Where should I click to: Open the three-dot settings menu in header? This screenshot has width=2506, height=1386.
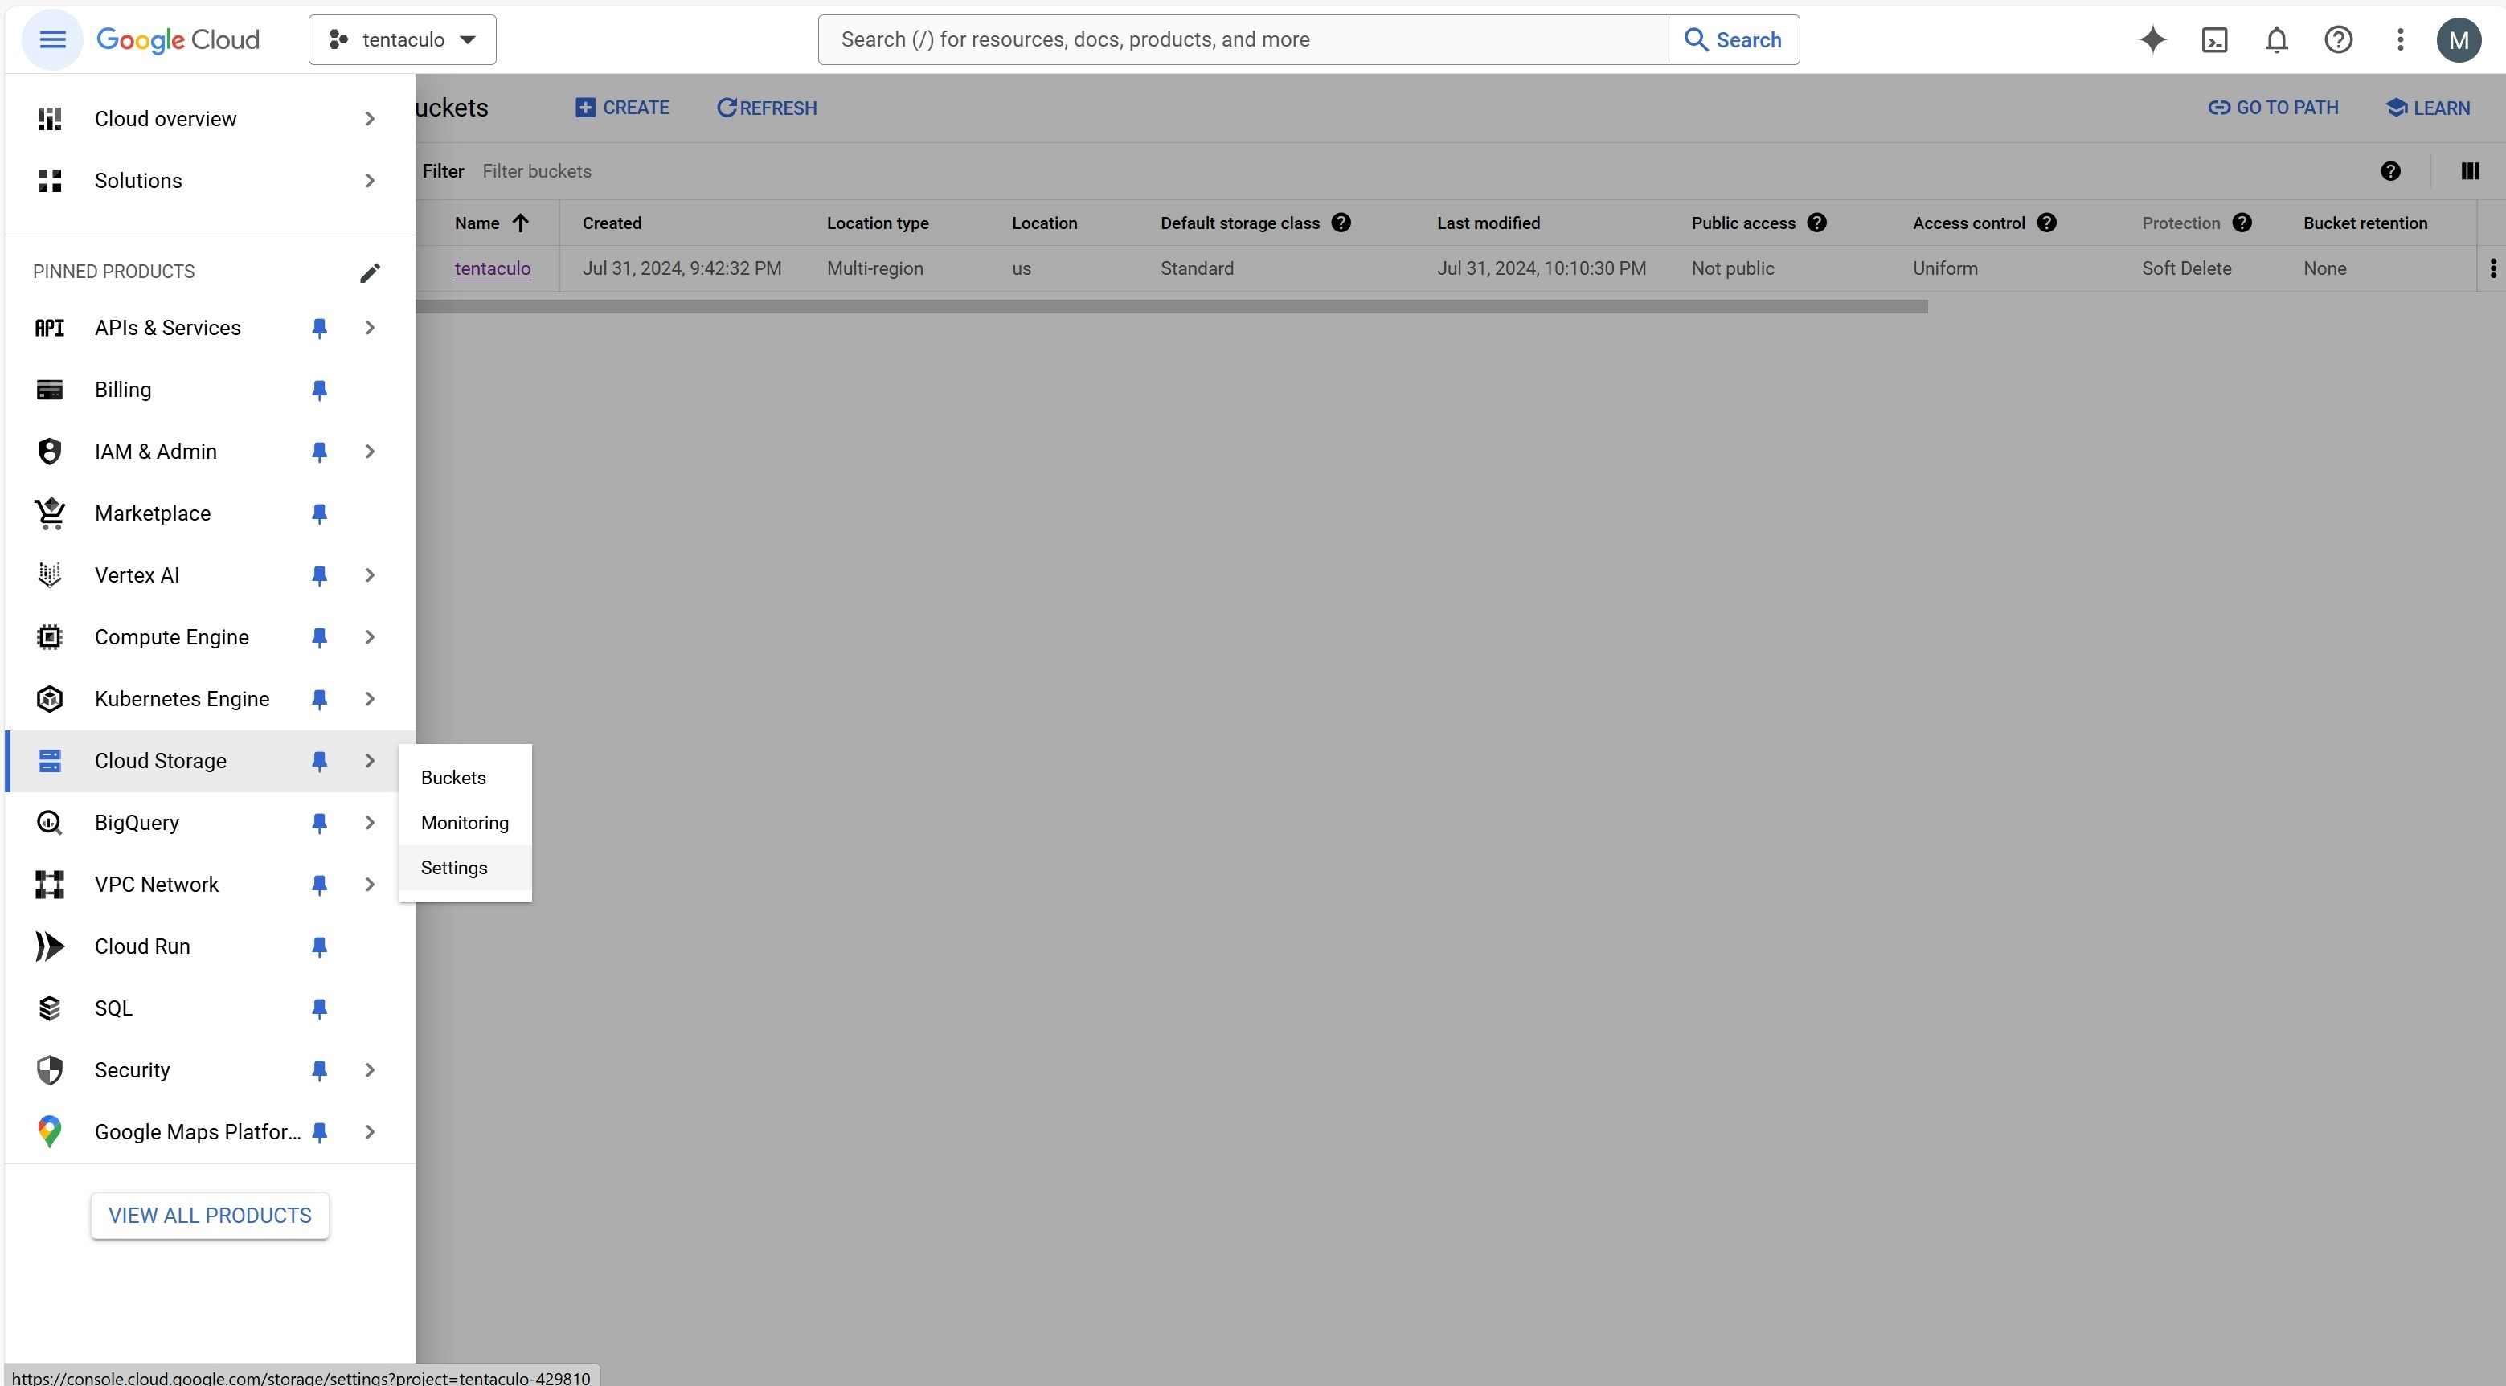coord(2400,40)
